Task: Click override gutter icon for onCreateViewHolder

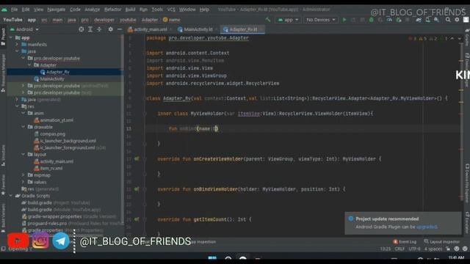Action: (x=137, y=159)
